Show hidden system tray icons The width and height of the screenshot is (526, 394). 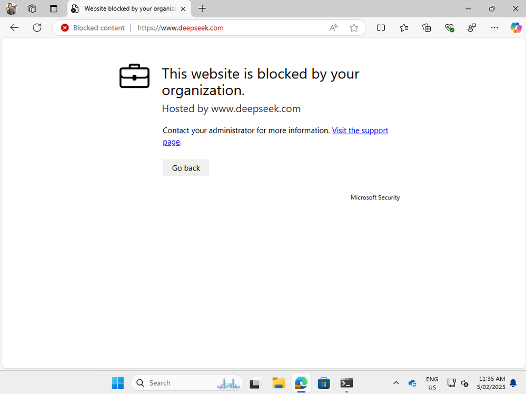396,383
